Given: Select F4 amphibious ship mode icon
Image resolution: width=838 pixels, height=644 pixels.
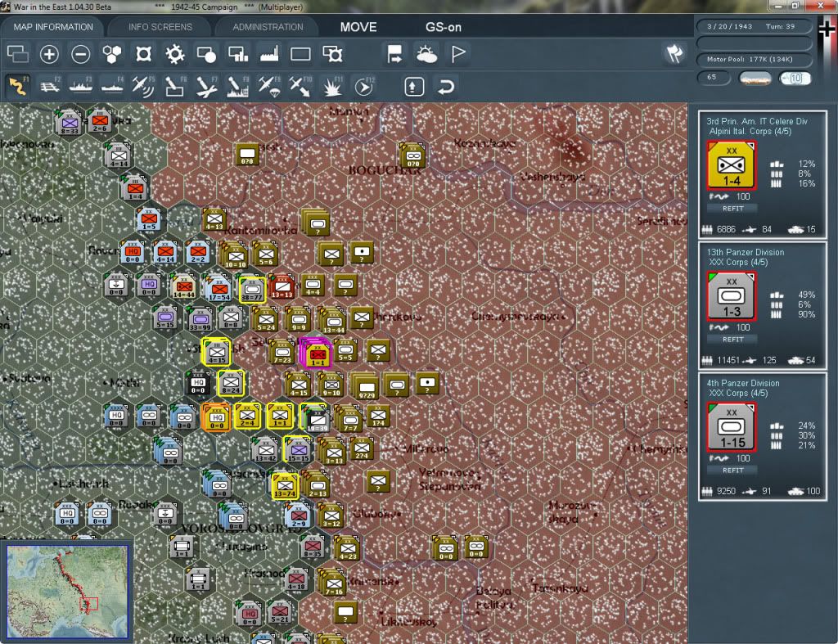Looking at the screenshot, I should (x=112, y=86).
